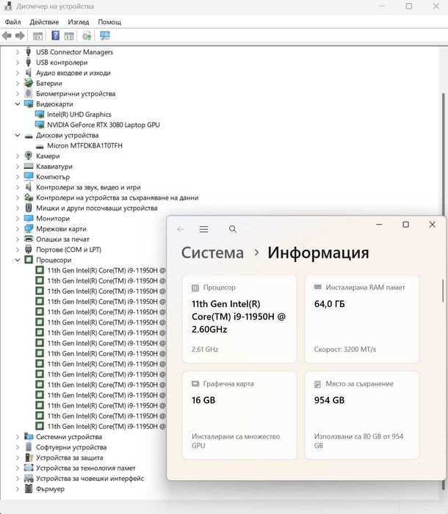Viewport: 448px width, 514px height.
Task: Open the hamburger navigation menu in Settings
Action: [x=203, y=229]
